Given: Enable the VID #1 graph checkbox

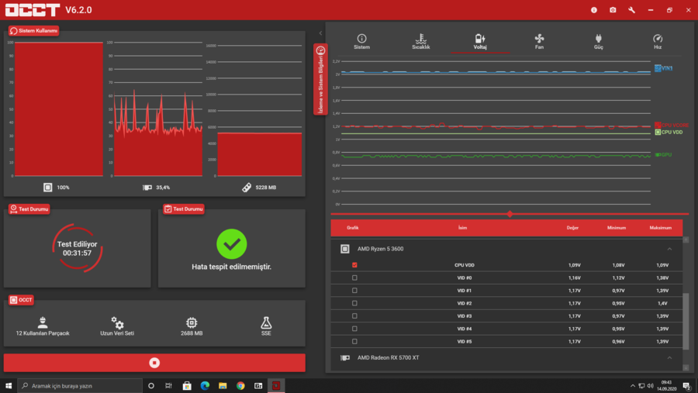Looking at the screenshot, I should point(354,290).
